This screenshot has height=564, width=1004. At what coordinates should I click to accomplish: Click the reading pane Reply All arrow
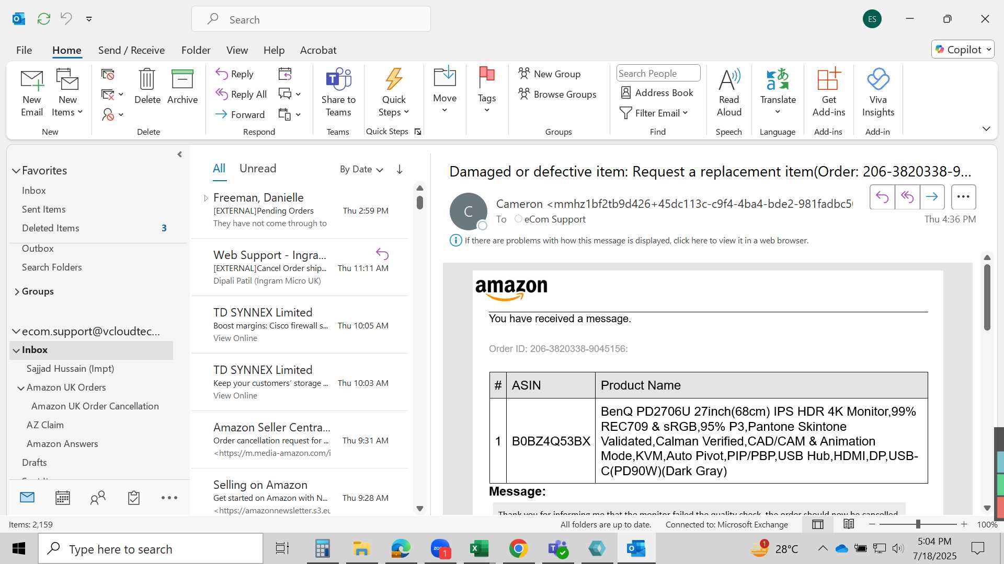[907, 197]
